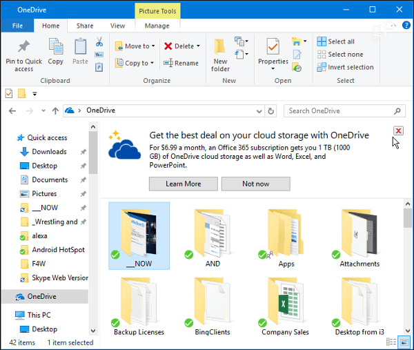
Task: Open the Manage tab
Action: (157, 26)
